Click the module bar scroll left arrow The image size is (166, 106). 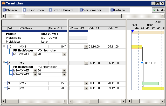[4, 16]
